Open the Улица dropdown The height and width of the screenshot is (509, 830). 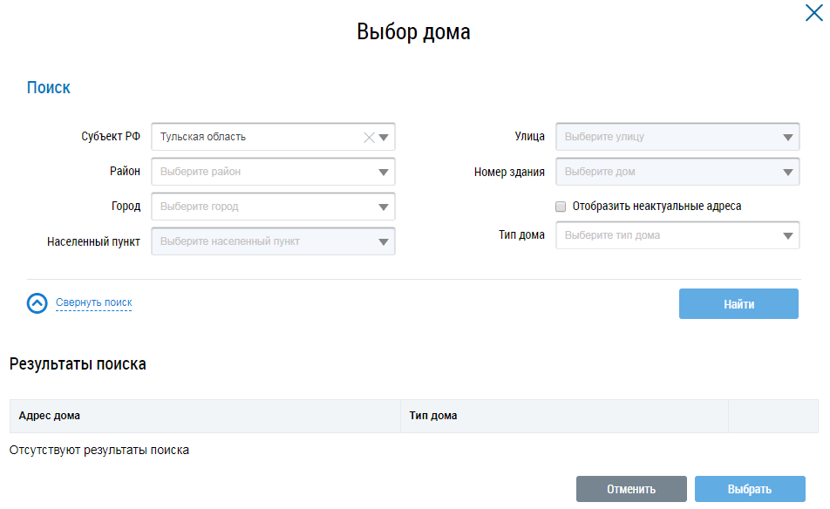pyautogui.click(x=788, y=137)
